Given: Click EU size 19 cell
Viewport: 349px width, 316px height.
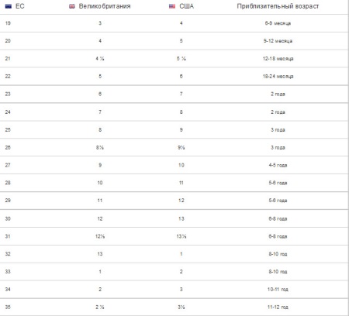Looking at the screenshot, I should point(8,23).
